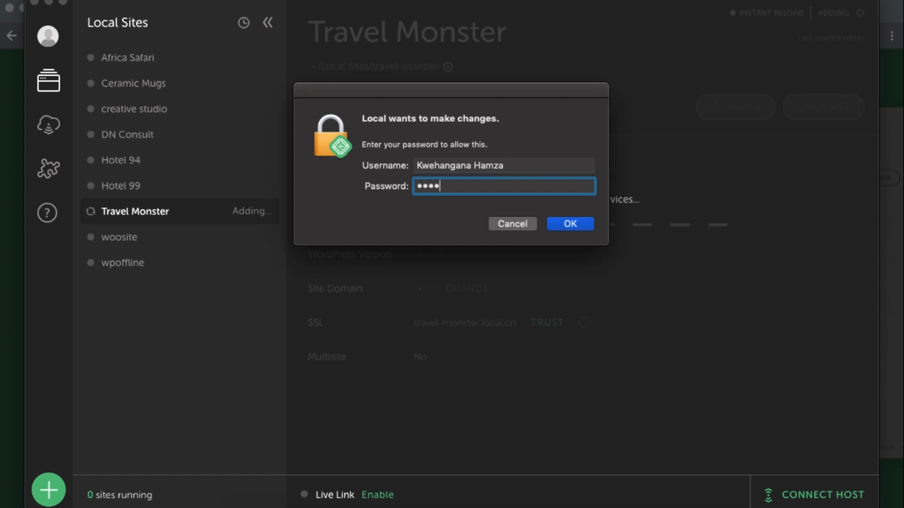Open the browser three-dot menu

(x=891, y=36)
